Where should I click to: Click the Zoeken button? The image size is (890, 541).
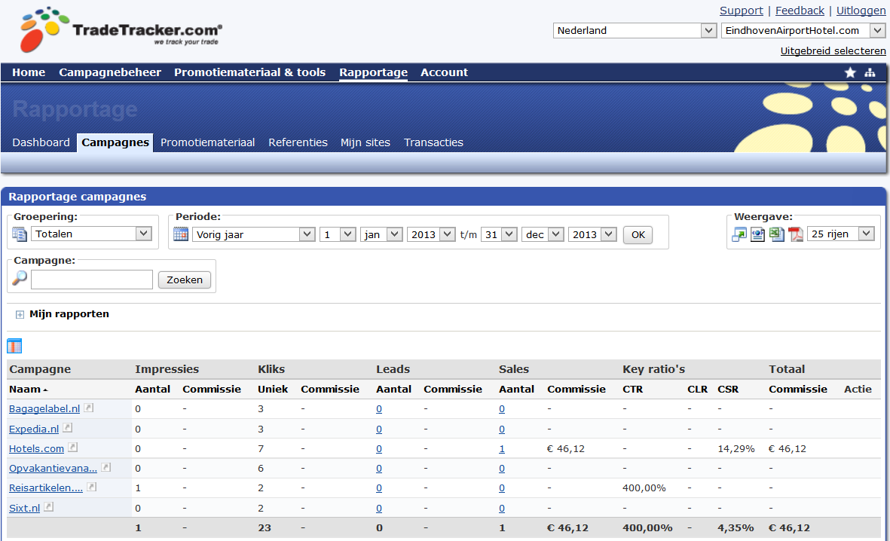(x=185, y=280)
